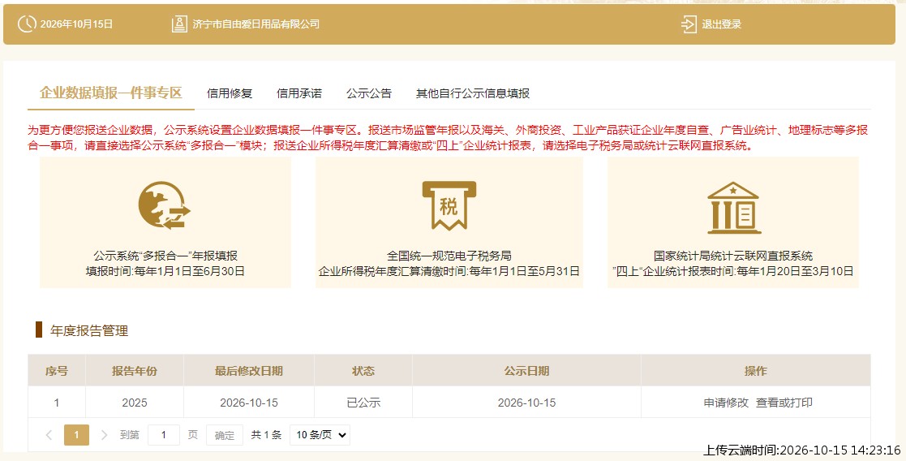Click the 填报时间:每年1月1日至6月30日 text

[165, 271]
